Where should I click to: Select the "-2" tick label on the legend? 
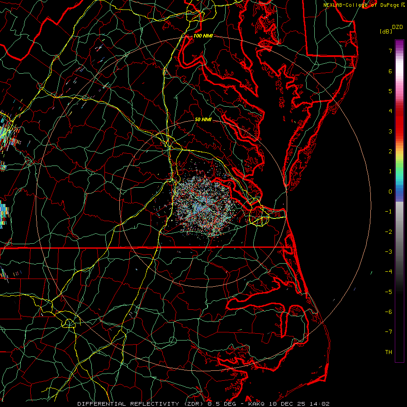(x=388, y=232)
